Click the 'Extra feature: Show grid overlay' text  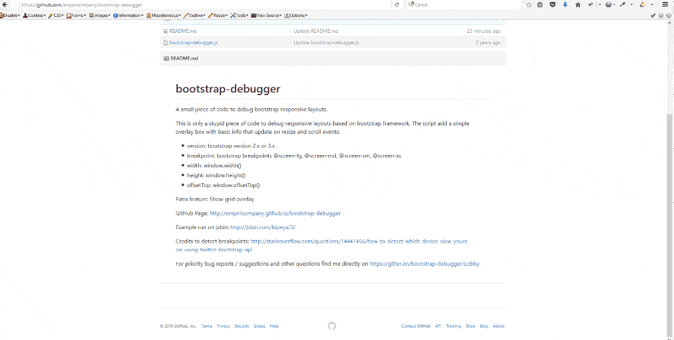tap(215, 199)
